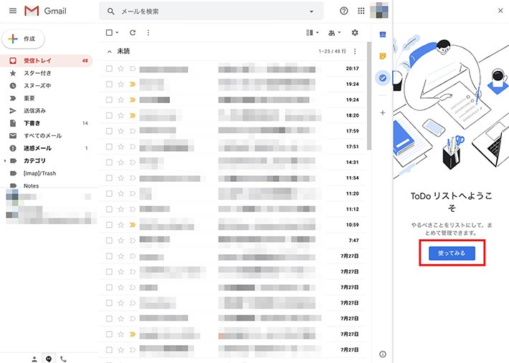Screen dimensions: 509x363
Task: Expand the カテゴリ label
Action: tap(4, 161)
